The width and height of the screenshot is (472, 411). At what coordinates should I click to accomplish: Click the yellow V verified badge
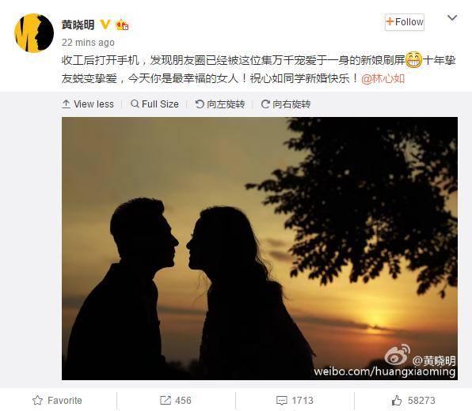[105, 25]
